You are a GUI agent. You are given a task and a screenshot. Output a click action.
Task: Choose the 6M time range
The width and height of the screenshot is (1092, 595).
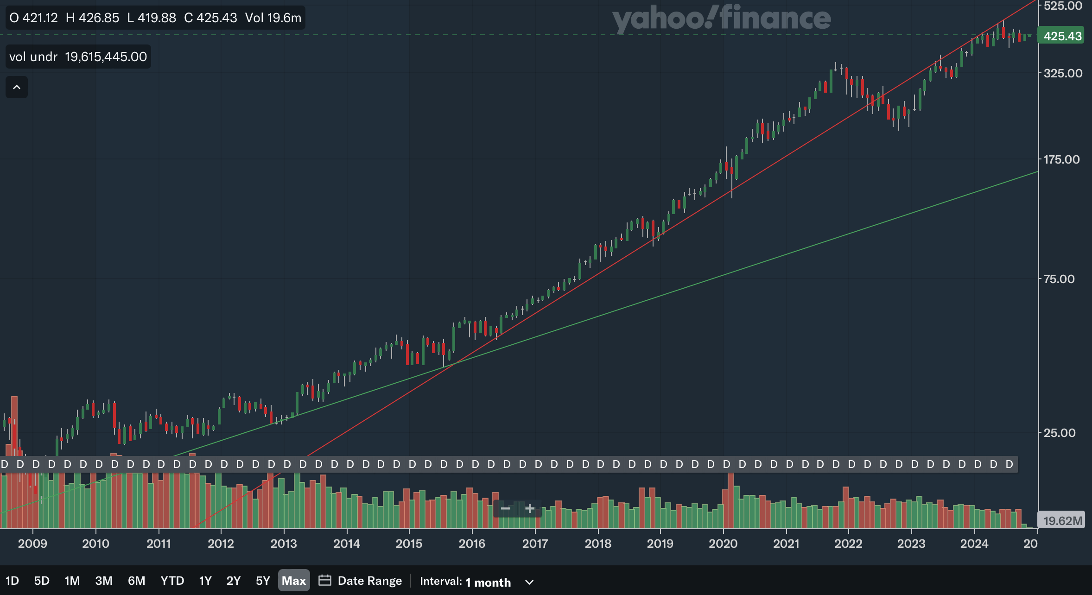(136, 581)
